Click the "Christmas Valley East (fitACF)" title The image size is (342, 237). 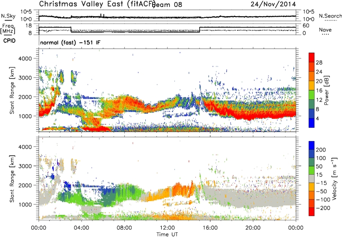97,4
